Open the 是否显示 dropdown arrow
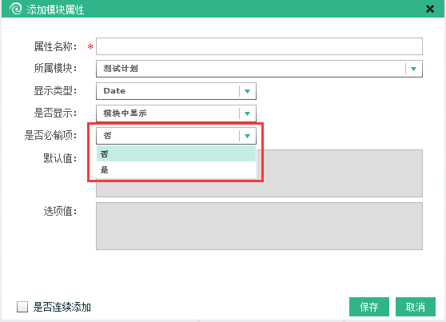 click(247, 113)
